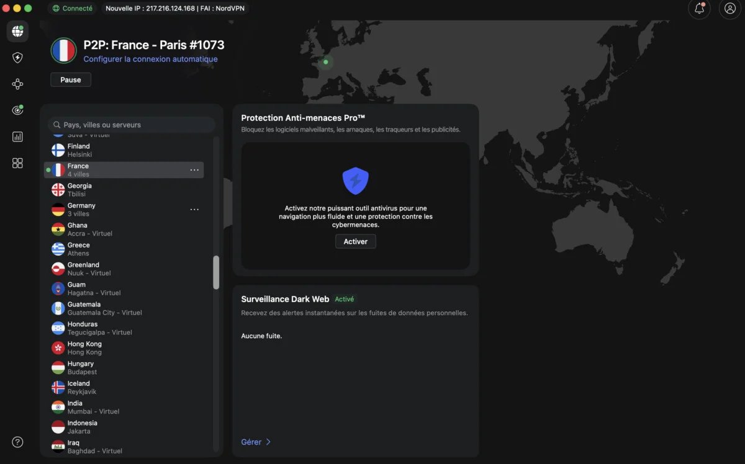Image resolution: width=745 pixels, height=464 pixels.
Task: Click the blue shield in Protection Anti-menaces Pro
Action: pyautogui.click(x=355, y=179)
